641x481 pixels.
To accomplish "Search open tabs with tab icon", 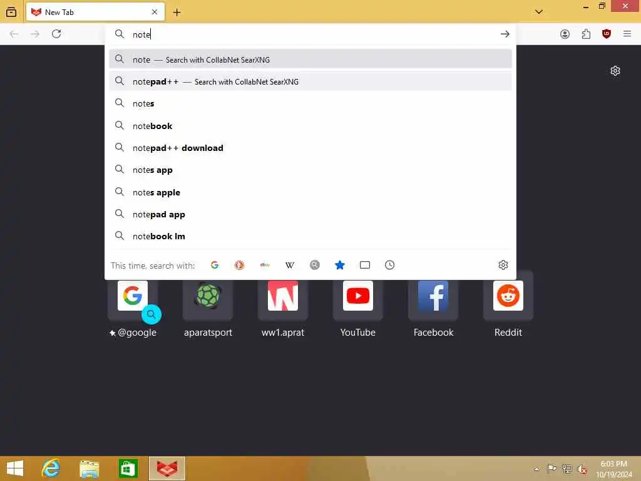I will pos(365,265).
